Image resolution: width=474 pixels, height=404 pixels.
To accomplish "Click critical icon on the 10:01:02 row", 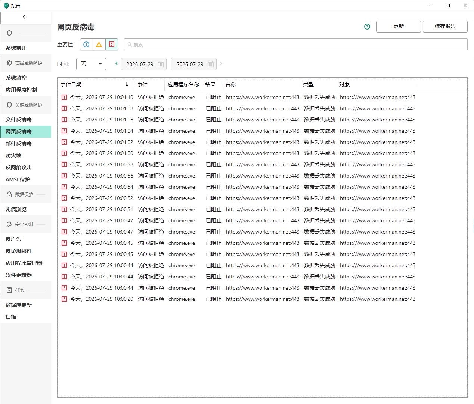I will click(64, 142).
